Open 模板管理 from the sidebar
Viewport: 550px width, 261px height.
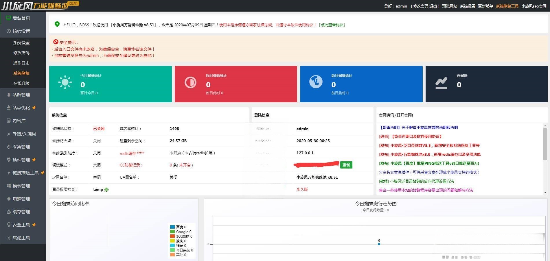[x=20, y=186]
